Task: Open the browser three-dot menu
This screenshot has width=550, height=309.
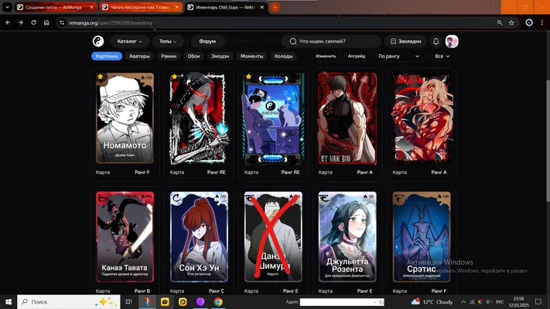Action: (x=542, y=22)
